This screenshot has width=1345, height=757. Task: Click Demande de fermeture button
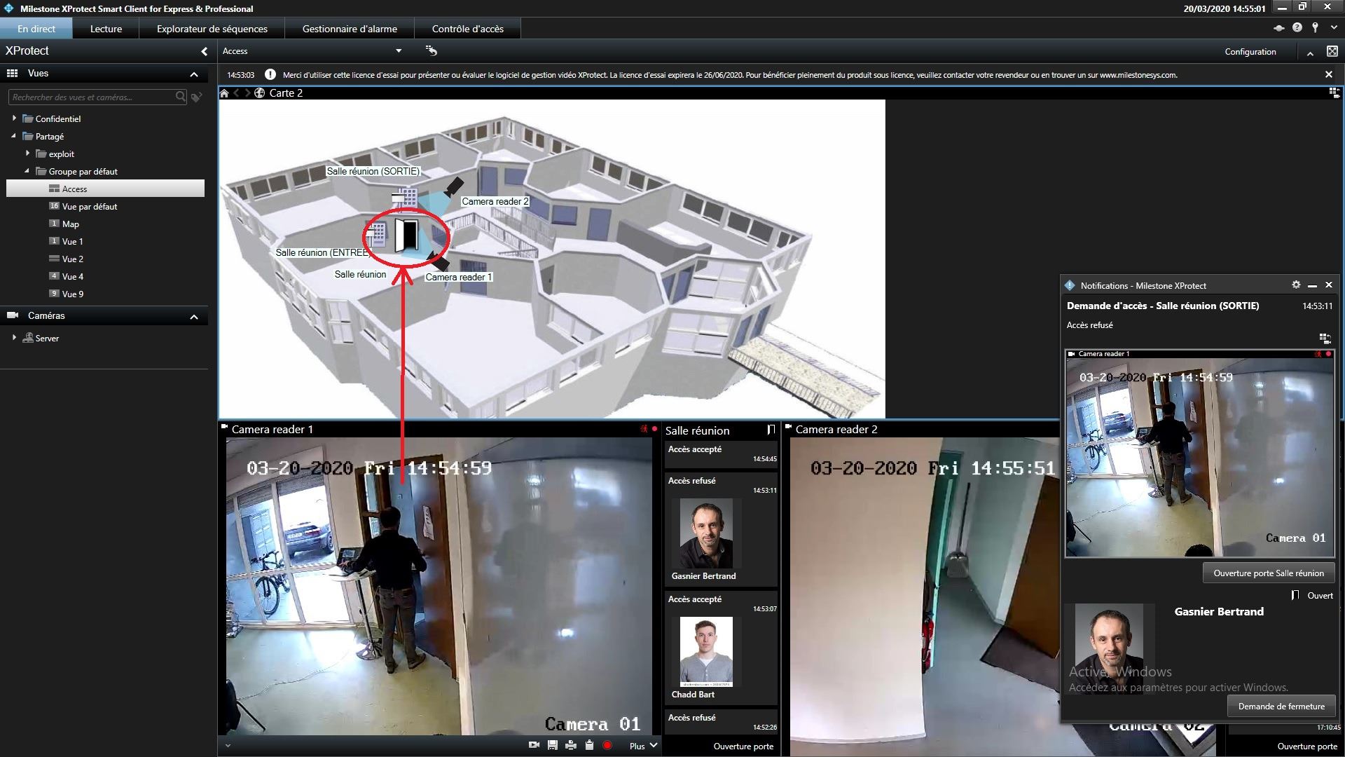(x=1281, y=706)
